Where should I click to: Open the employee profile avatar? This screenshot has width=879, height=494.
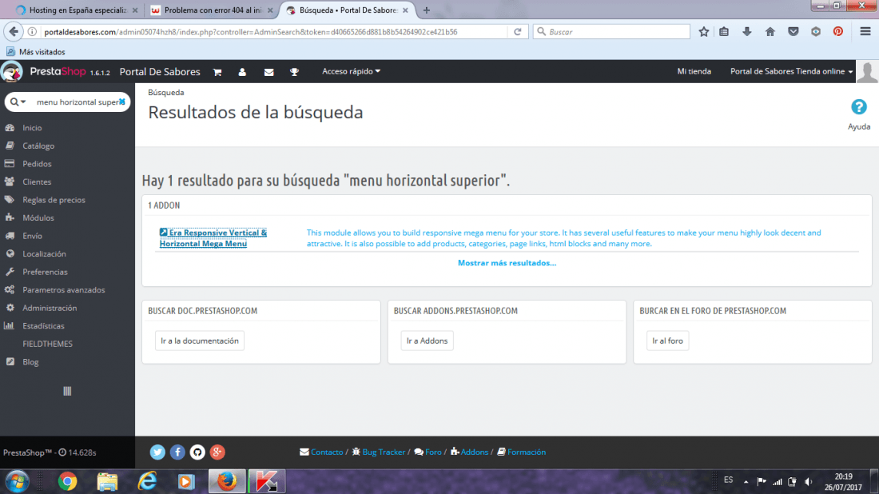point(867,72)
